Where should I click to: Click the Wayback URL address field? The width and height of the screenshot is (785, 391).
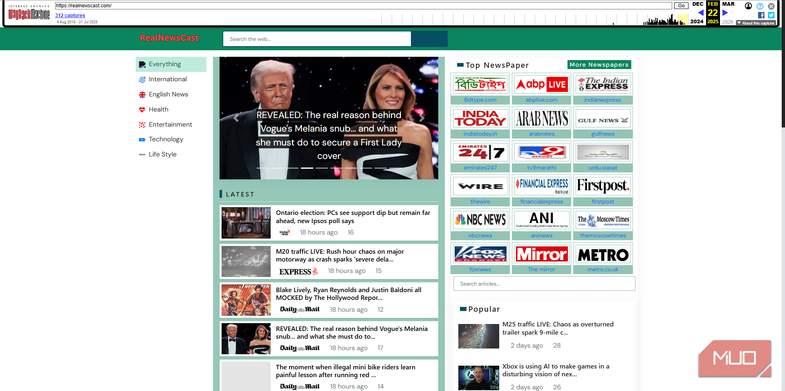pyautogui.click(x=363, y=6)
